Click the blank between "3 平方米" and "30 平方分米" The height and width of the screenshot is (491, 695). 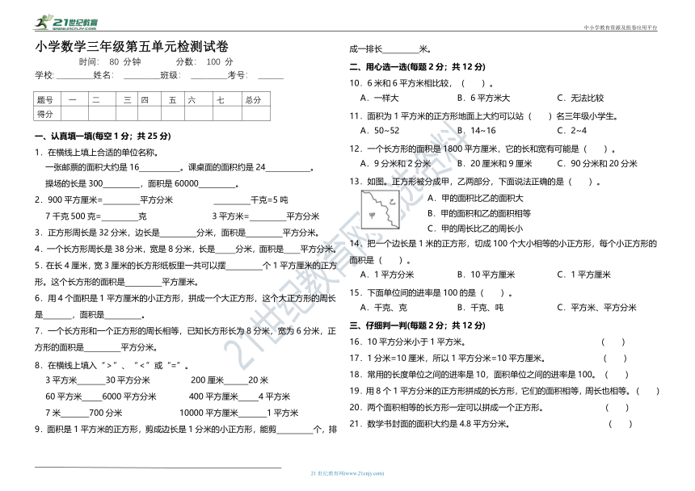click(x=91, y=380)
